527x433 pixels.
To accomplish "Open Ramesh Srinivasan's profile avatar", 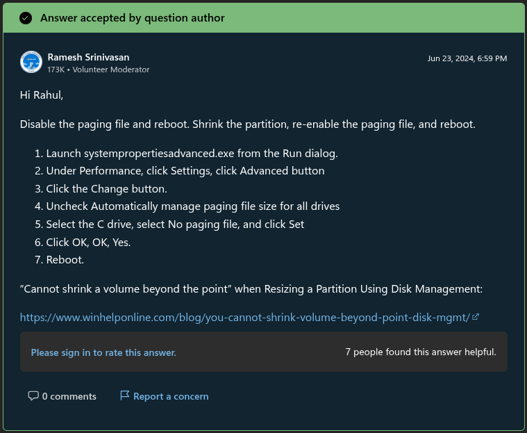I will point(31,62).
